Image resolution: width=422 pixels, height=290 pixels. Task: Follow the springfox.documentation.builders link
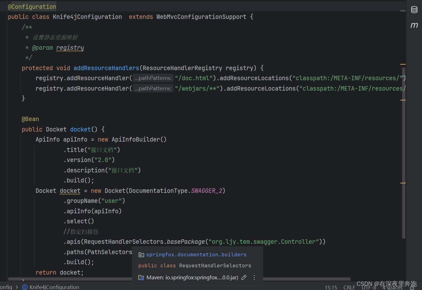pos(196,254)
